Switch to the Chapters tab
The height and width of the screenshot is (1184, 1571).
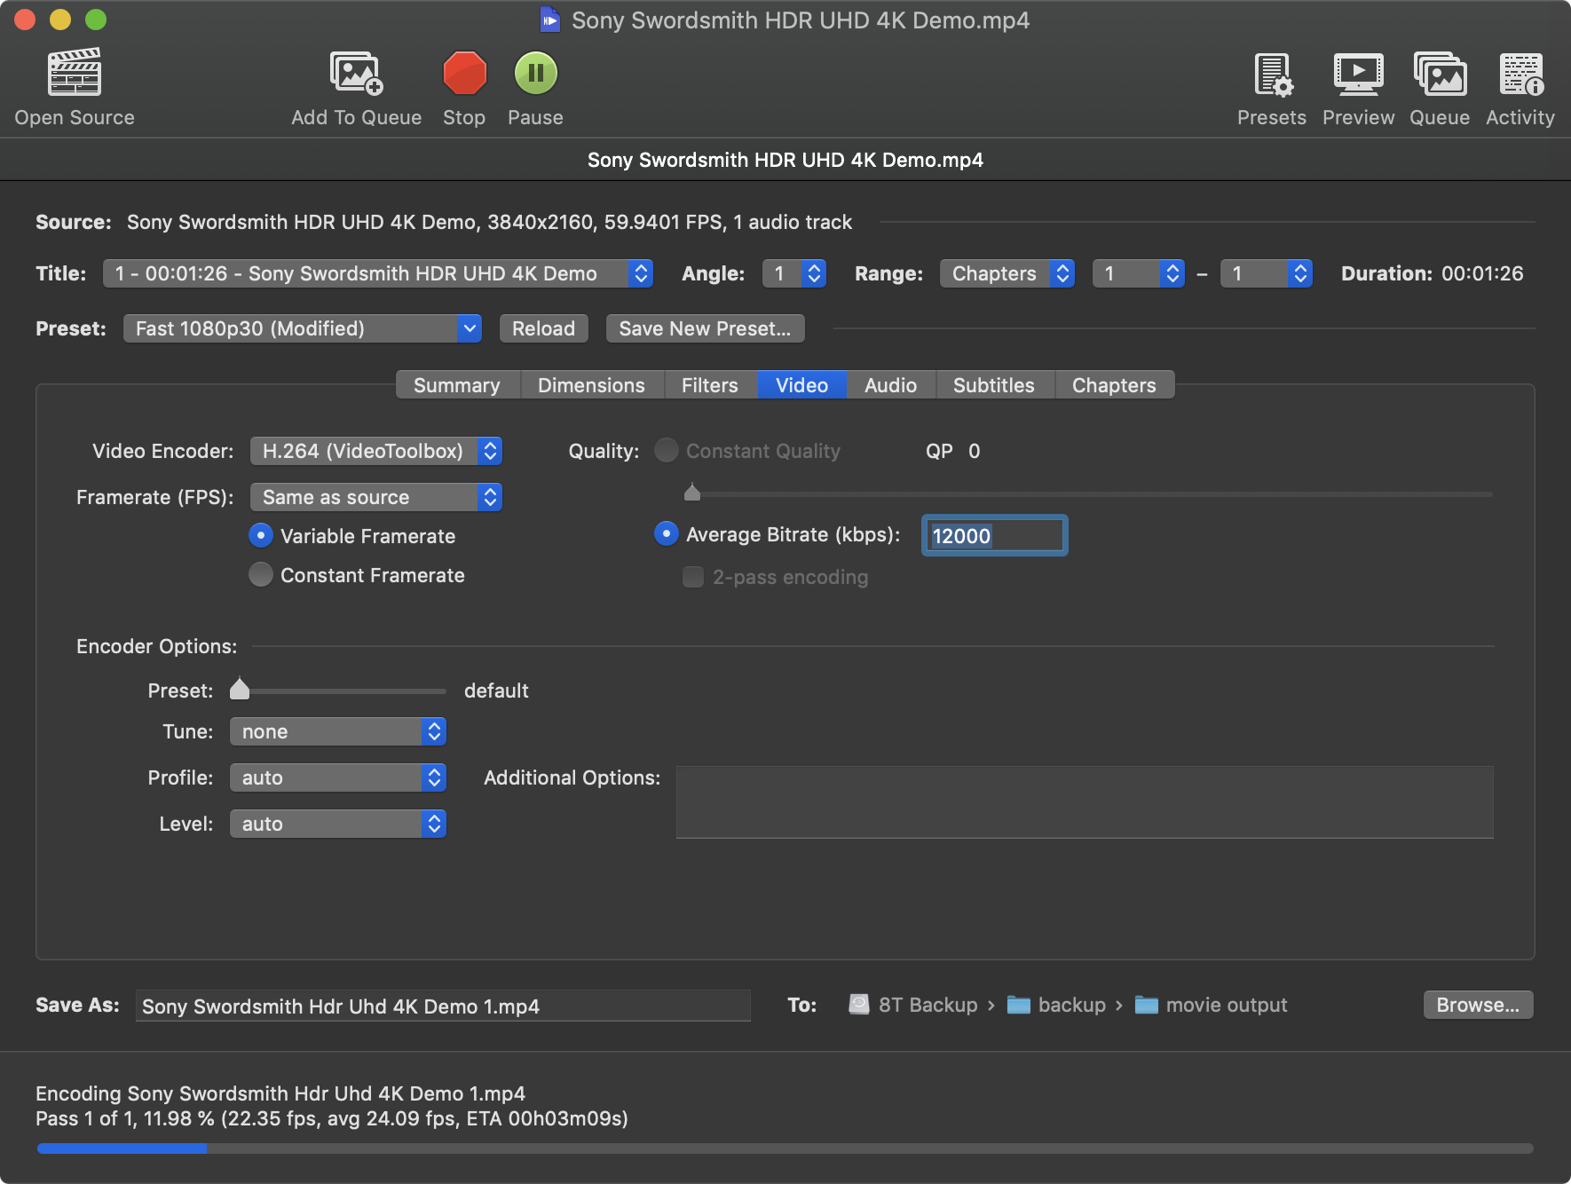(x=1114, y=385)
